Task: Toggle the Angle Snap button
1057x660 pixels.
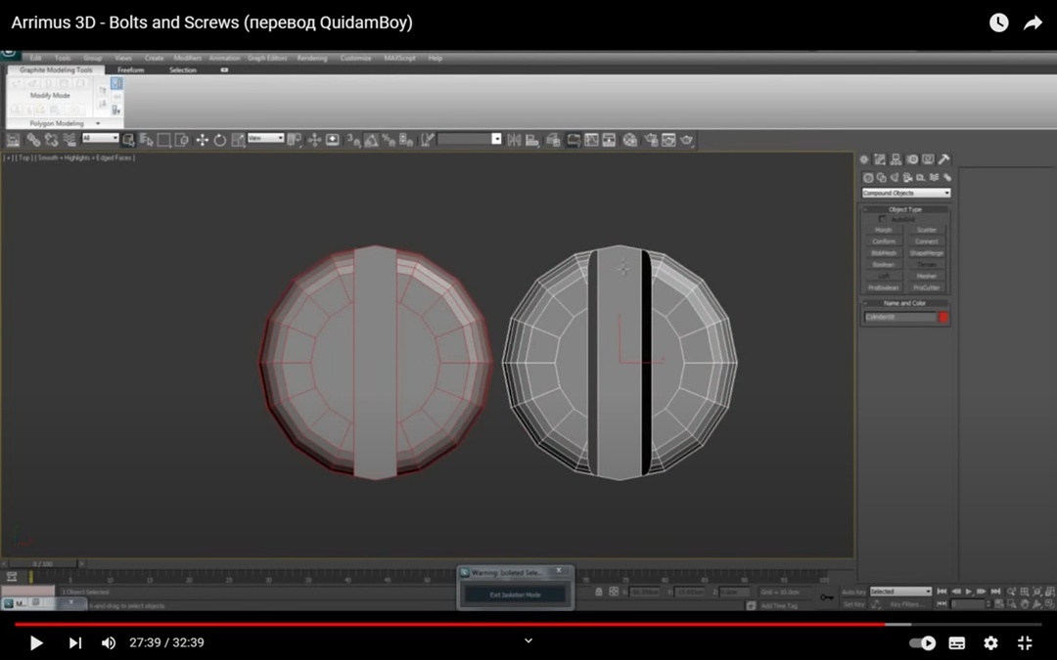Action: tap(371, 140)
